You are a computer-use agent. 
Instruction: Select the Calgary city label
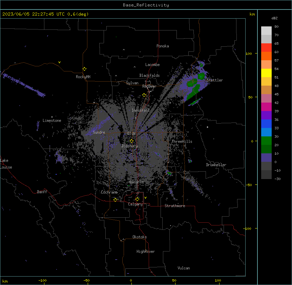click(135, 204)
